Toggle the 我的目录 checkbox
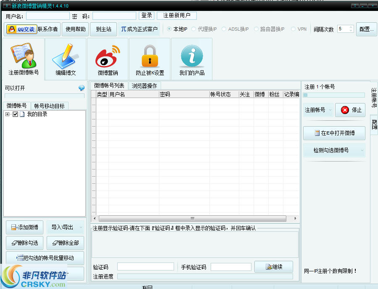 point(15,114)
